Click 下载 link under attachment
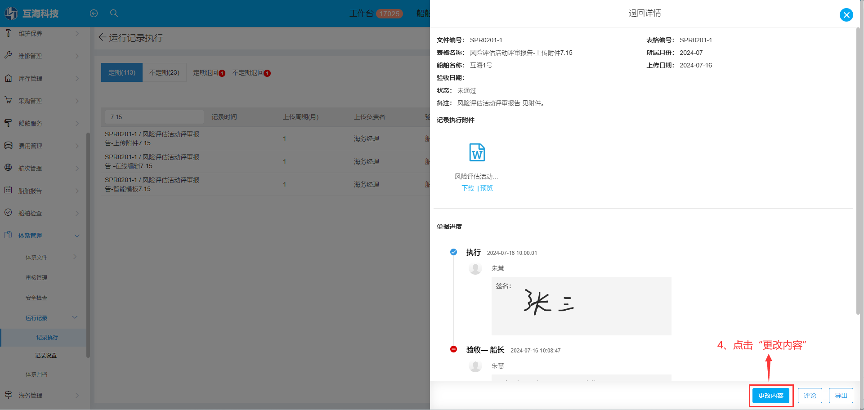The height and width of the screenshot is (410, 864). point(468,188)
